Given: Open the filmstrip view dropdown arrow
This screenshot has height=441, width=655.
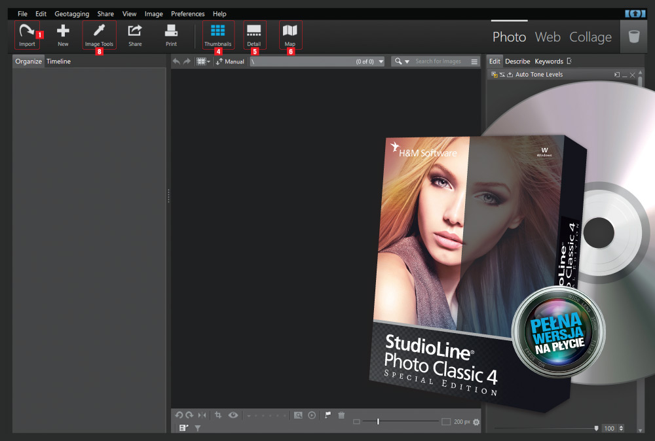Looking at the screenshot, I should tap(208, 61).
